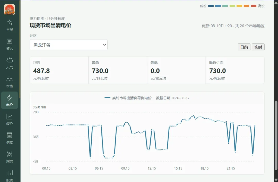Click the red high-price legend swatch
This screenshot has height=182, width=278.
(254, 6)
